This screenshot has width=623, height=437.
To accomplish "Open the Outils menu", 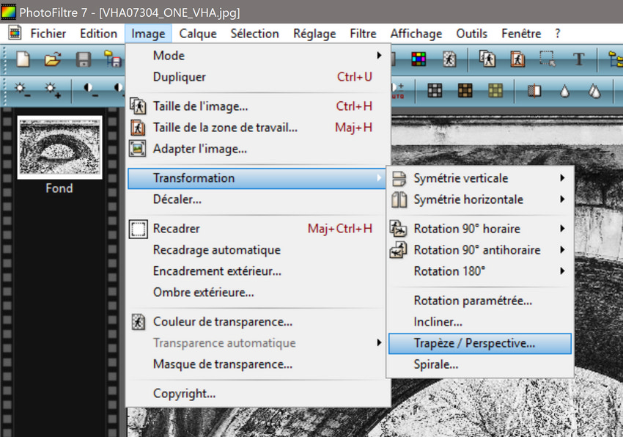I will click(471, 34).
